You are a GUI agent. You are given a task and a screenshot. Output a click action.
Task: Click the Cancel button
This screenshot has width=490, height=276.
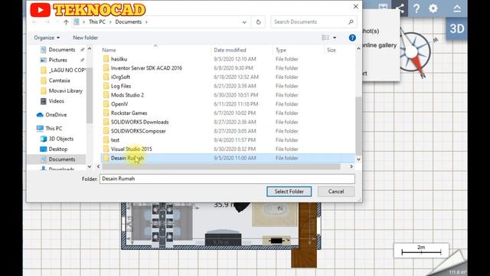336,192
